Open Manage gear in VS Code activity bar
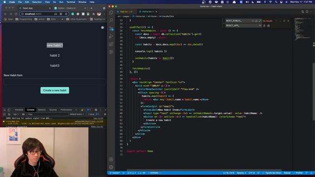The image size is (315, 177). click(111, 167)
